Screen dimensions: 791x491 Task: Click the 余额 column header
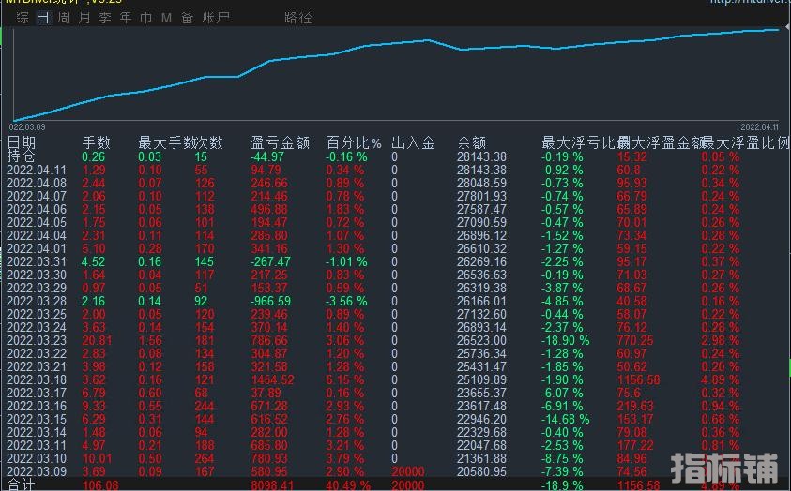pyautogui.click(x=472, y=143)
